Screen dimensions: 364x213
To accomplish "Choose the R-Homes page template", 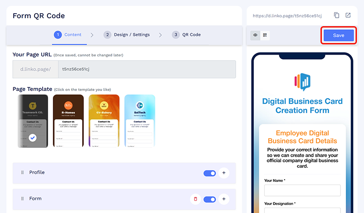I will pyautogui.click(x=68, y=121).
